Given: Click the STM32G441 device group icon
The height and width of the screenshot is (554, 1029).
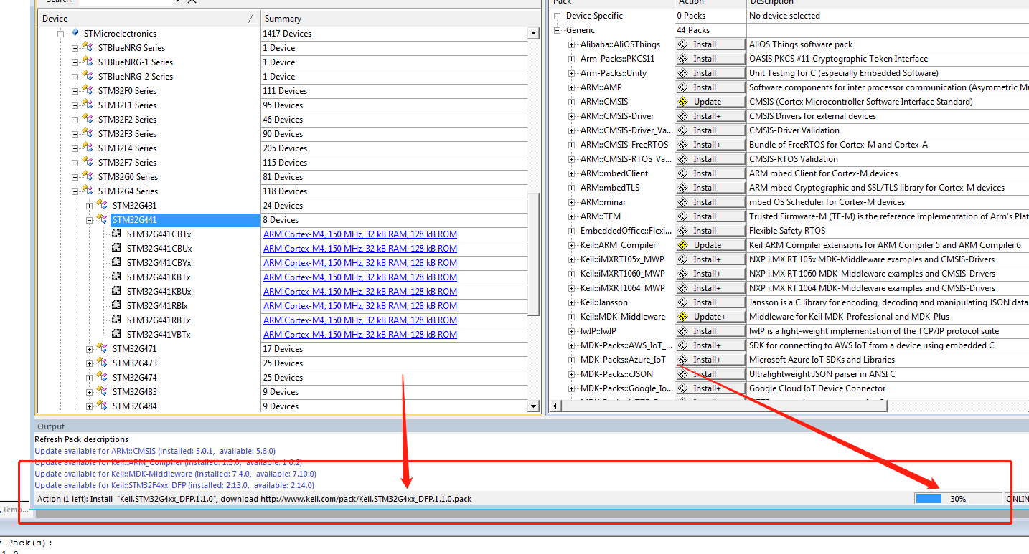Looking at the screenshot, I should point(103,219).
